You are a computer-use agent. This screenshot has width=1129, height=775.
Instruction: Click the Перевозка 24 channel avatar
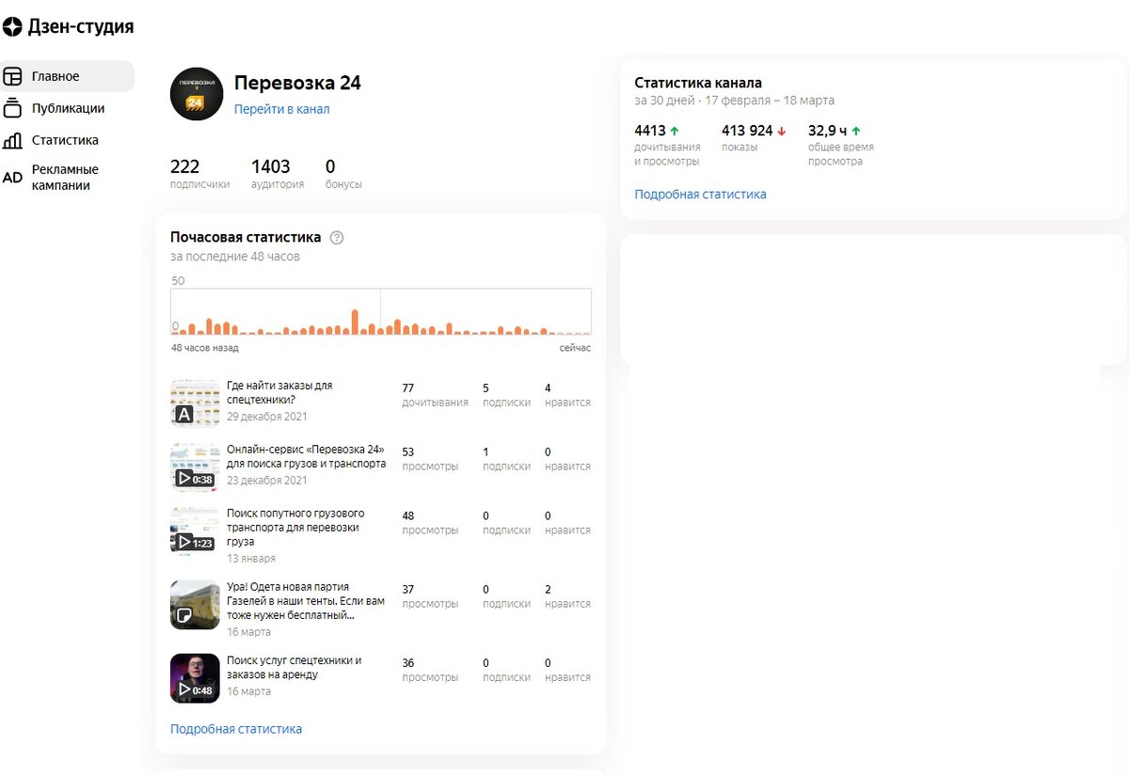click(x=197, y=94)
